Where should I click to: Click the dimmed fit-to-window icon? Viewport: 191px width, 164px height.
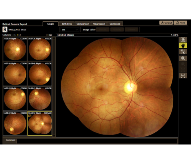183,70
